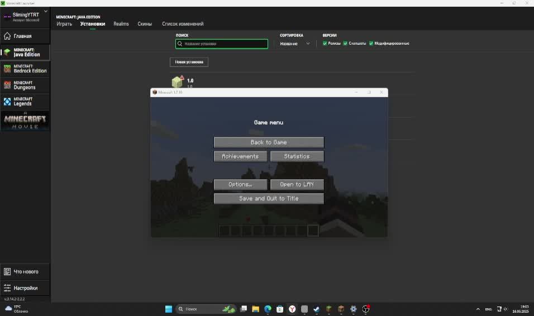This screenshot has height=316, width=534.
Task: Switch to Minecraft Launcher taskbar icon
Action: point(328,309)
